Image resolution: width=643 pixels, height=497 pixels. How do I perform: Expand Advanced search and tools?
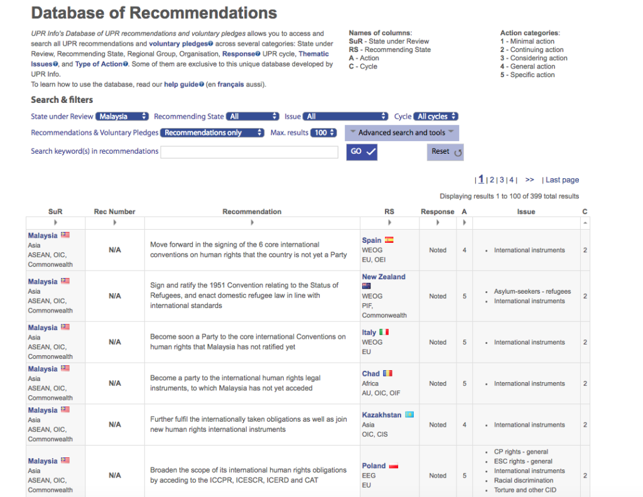(x=402, y=133)
